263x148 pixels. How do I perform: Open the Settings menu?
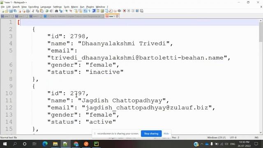click(x=57, y=7)
